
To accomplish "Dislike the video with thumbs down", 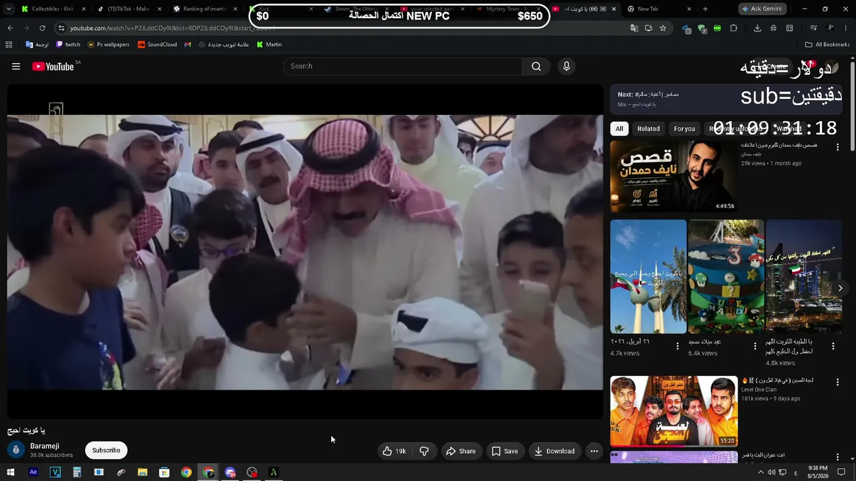I will coord(424,451).
